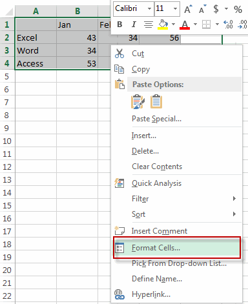The image size is (248, 304).
Task: Click the Quick Analysis icon
Action: coord(119,183)
